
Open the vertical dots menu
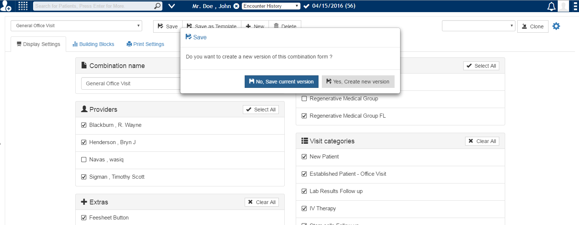575,6
